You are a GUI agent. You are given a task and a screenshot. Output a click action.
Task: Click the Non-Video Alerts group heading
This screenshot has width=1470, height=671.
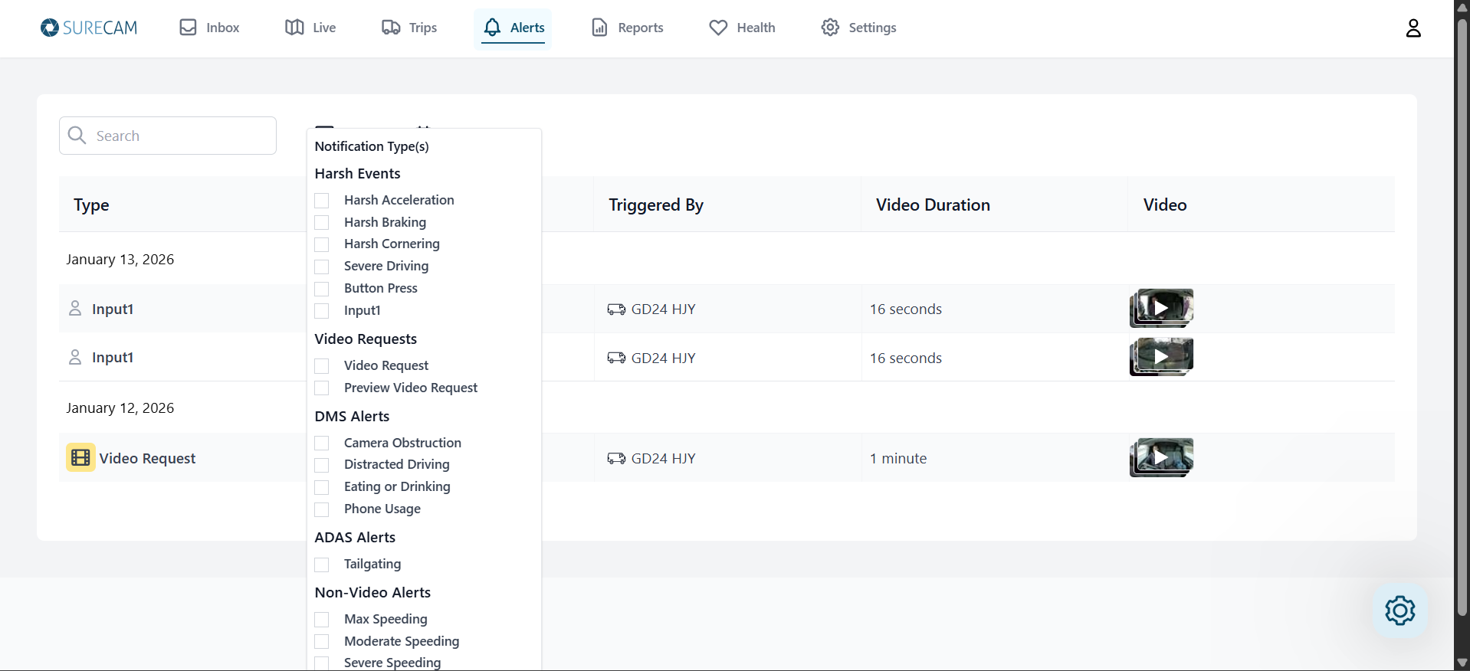tap(372, 592)
